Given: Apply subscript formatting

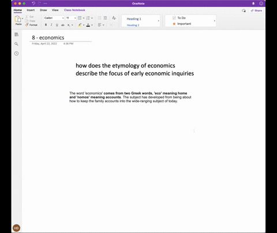Looking at the screenshot, I should [x=69, y=25].
